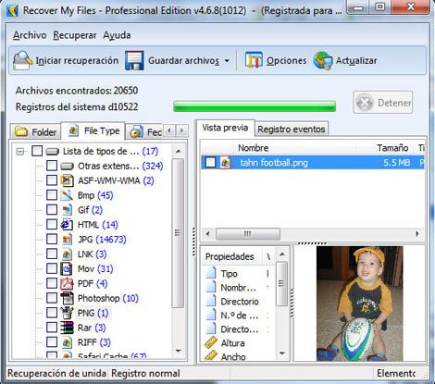This screenshot has height=384, width=435.
Task: Check the Photoshop (10) checkbox
Action: point(52,298)
